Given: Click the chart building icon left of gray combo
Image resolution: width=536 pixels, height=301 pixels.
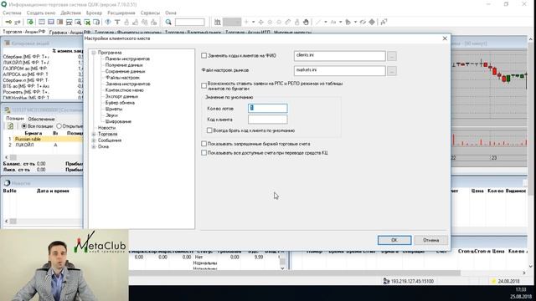Looking at the screenshot, I should (x=218, y=23).
